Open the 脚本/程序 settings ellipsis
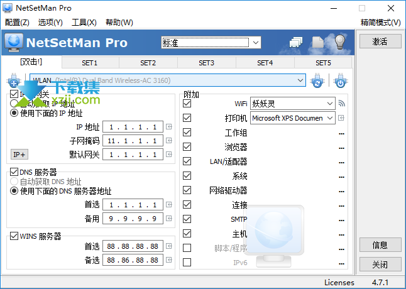Viewport: 406px width, 289px height. [341, 249]
